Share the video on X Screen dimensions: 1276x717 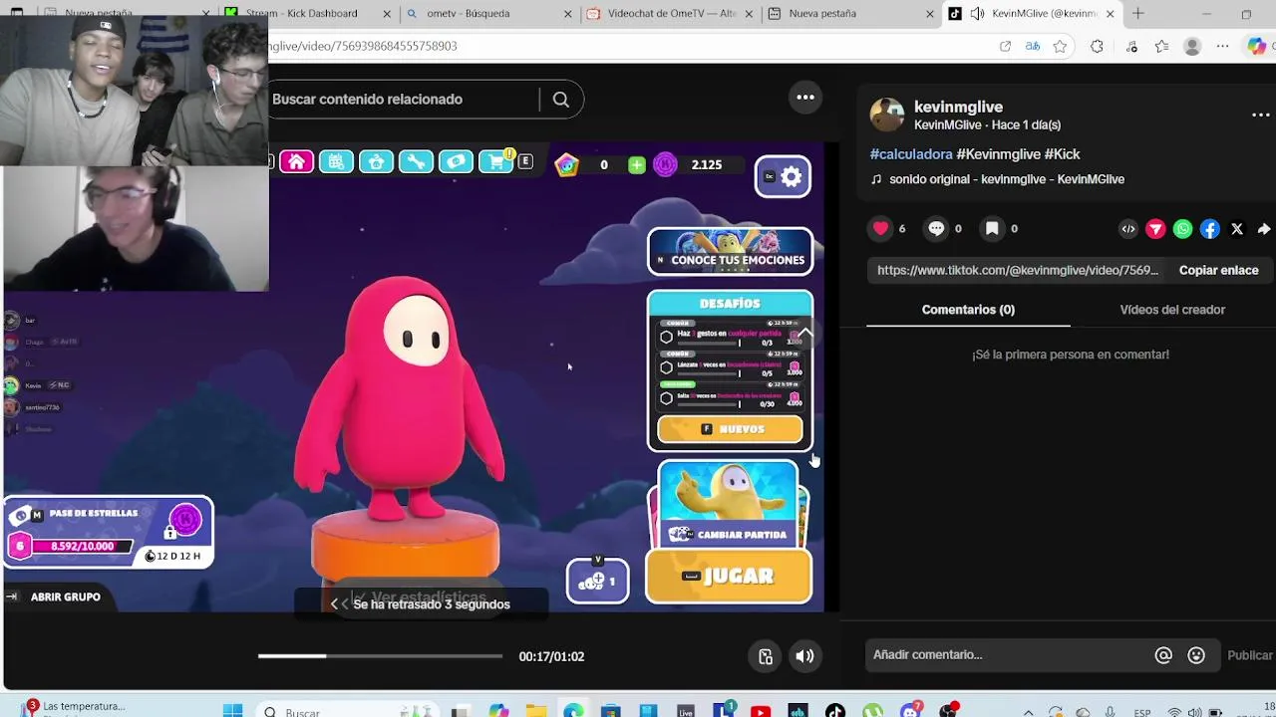[1237, 229]
